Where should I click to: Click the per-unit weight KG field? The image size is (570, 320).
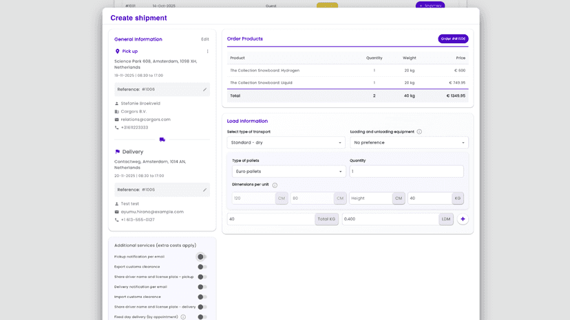pyautogui.click(x=430, y=198)
